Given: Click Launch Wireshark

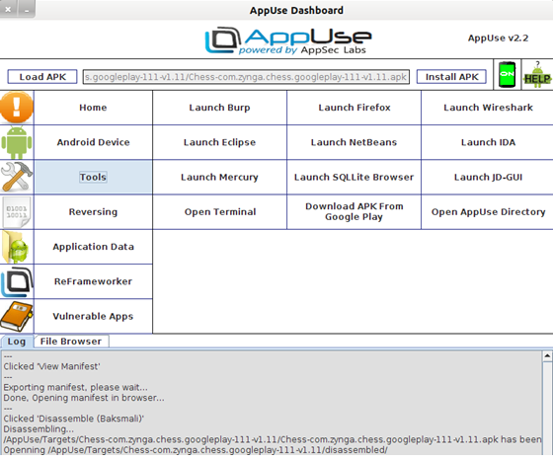Looking at the screenshot, I should (x=488, y=108).
